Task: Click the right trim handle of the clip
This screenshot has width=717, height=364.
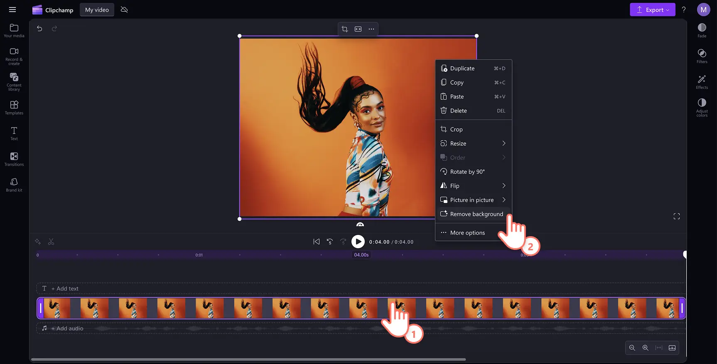Action: tap(682, 308)
